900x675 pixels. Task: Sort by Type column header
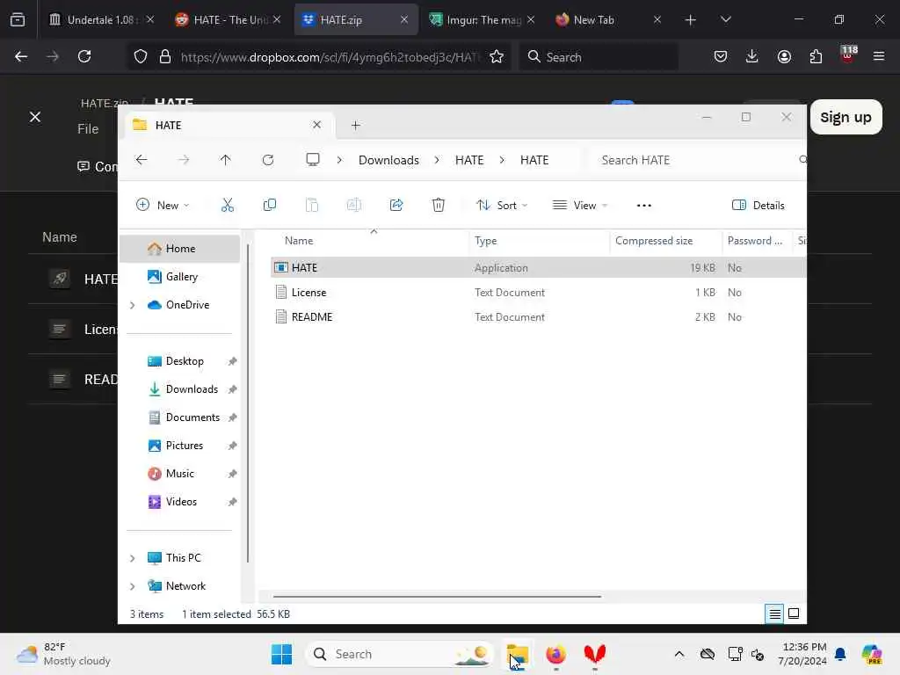coord(540,241)
